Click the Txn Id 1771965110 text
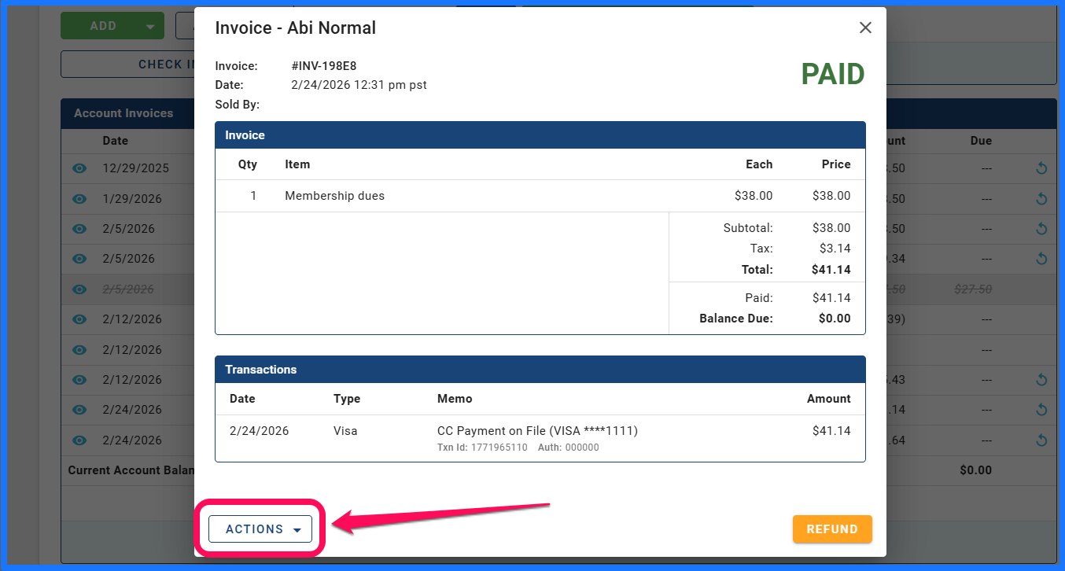This screenshot has width=1065, height=571. (x=482, y=448)
